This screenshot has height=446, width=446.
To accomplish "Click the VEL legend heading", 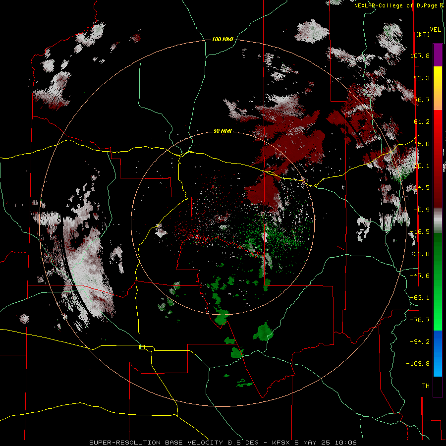I will coord(435,30).
